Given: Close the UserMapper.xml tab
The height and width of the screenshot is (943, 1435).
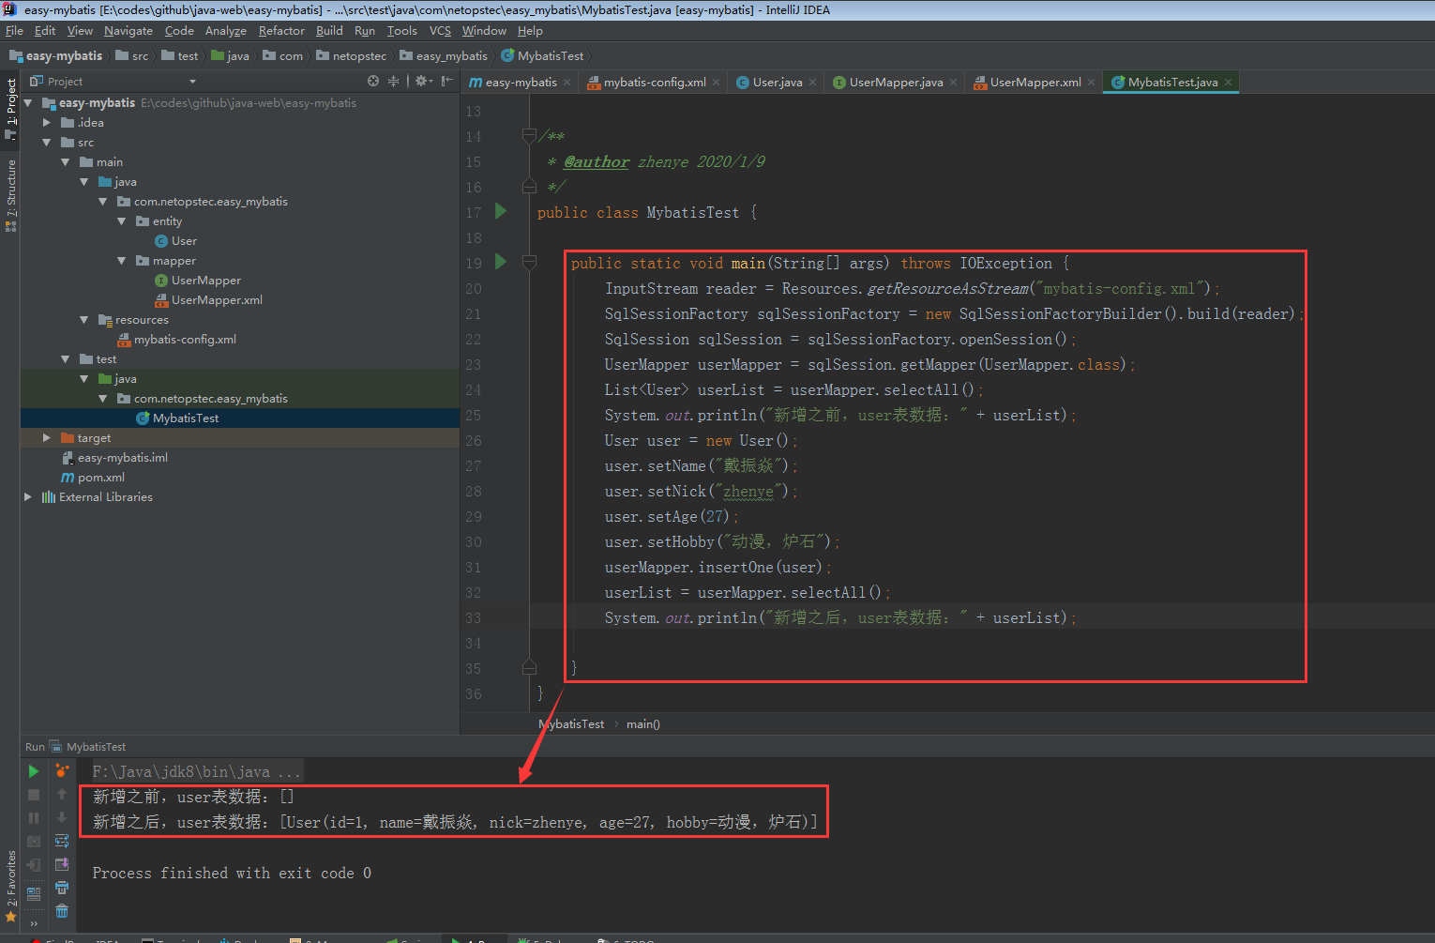Looking at the screenshot, I should (x=1091, y=83).
